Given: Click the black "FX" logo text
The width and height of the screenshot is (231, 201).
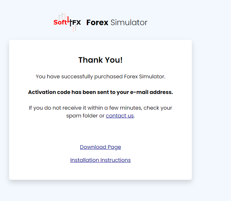Looking at the screenshot, I should pyautogui.click(x=77, y=23).
